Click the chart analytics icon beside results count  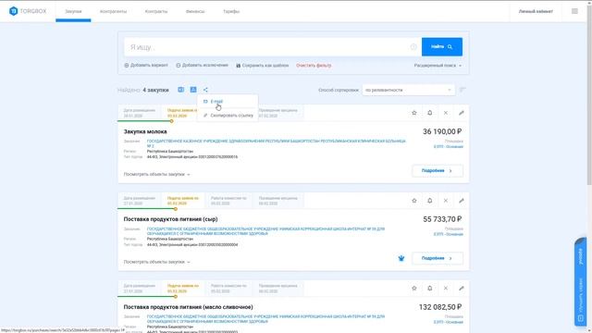pos(193,90)
